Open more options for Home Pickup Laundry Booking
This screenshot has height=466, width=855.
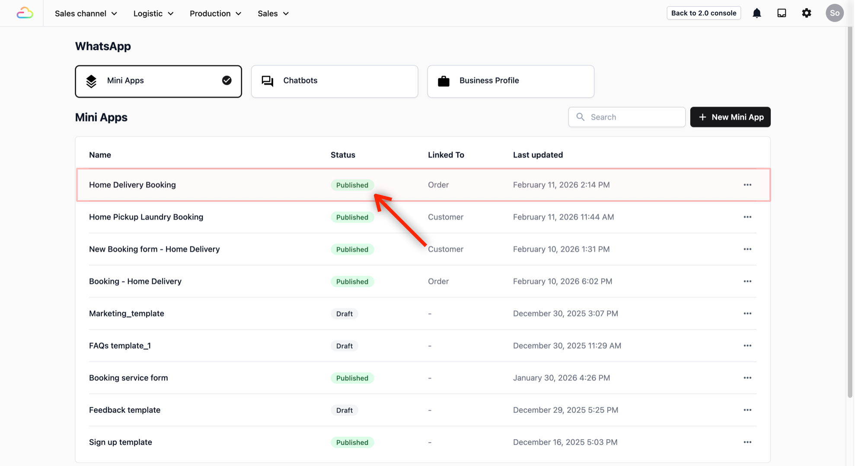click(747, 217)
